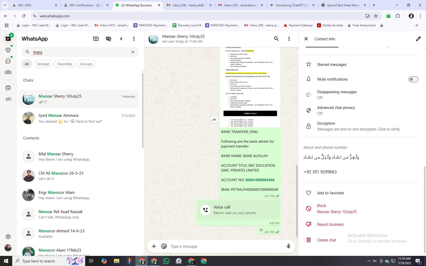Click the back chevron next to WhatsApp menu
The height and width of the screenshot is (266, 426).
121,39
